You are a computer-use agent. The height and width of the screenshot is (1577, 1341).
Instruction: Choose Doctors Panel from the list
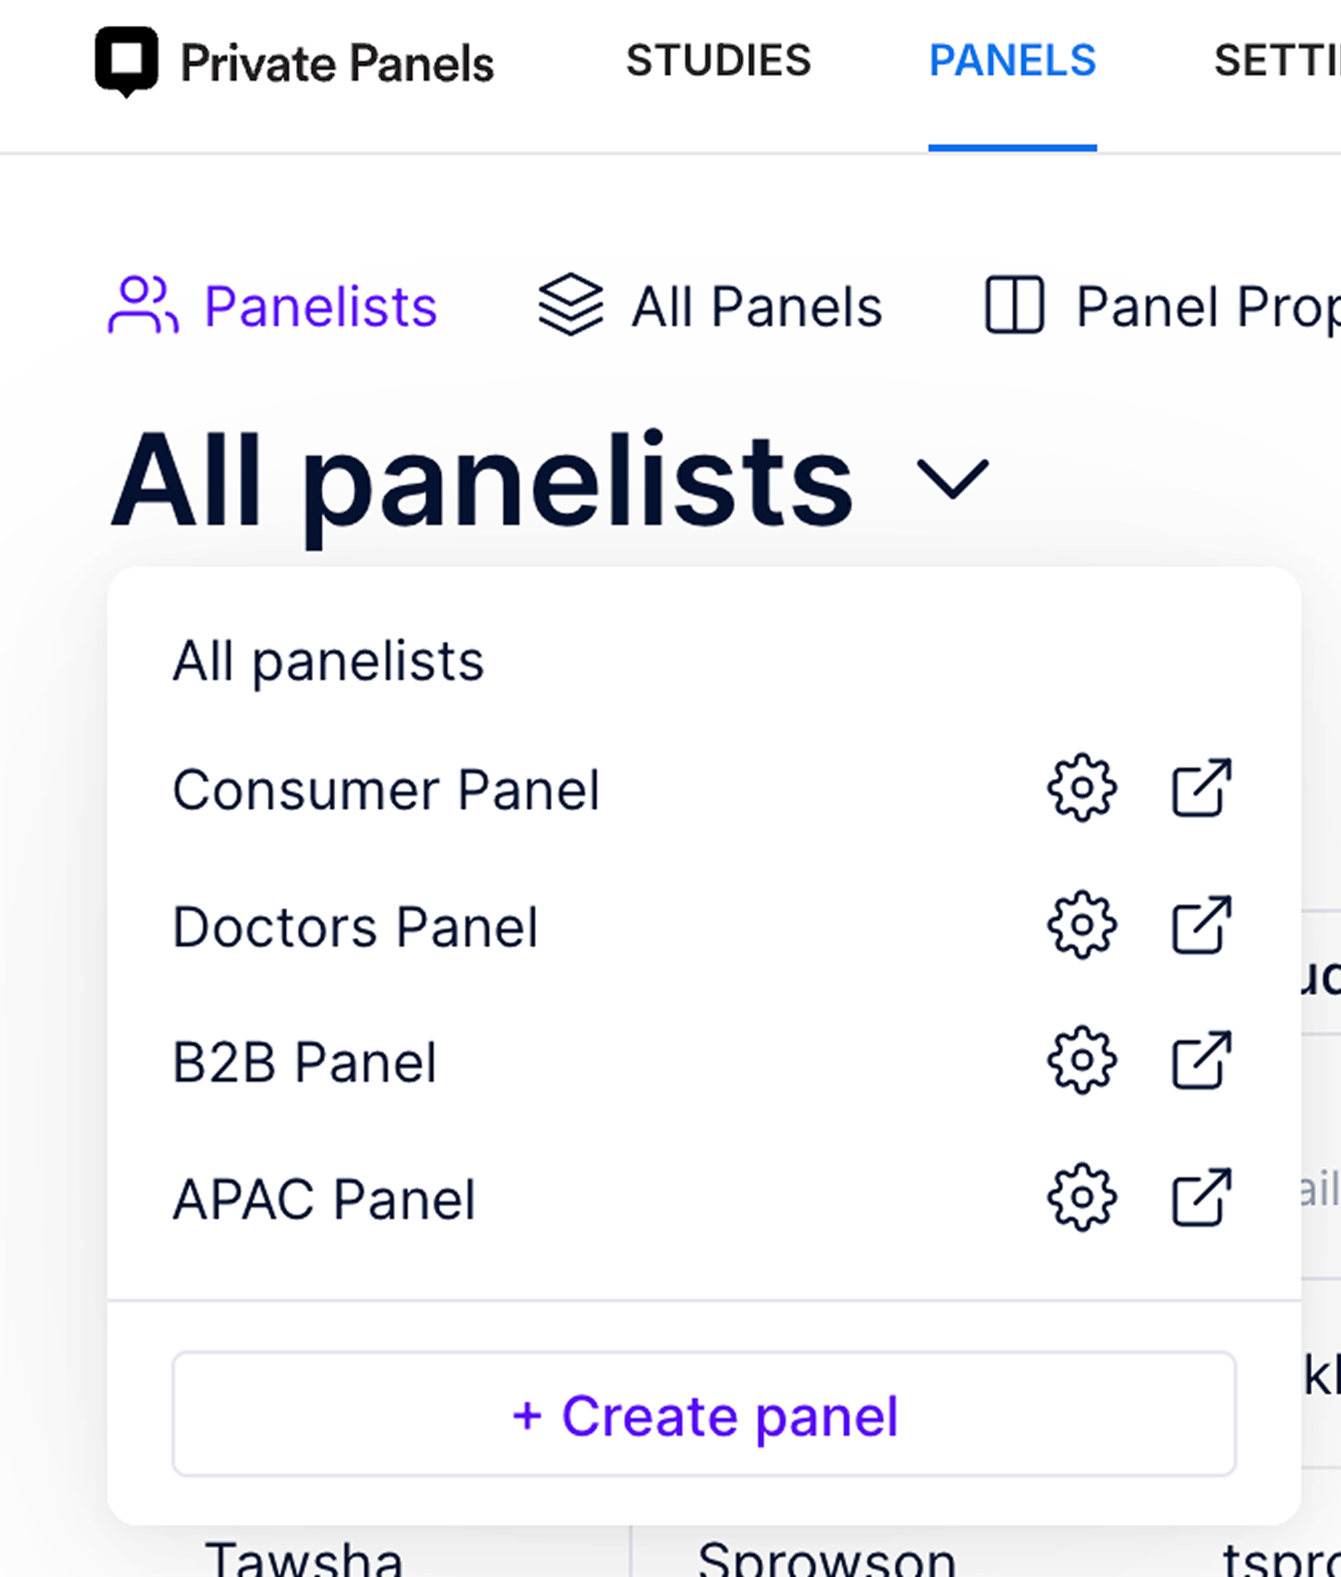click(x=355, y=926)
